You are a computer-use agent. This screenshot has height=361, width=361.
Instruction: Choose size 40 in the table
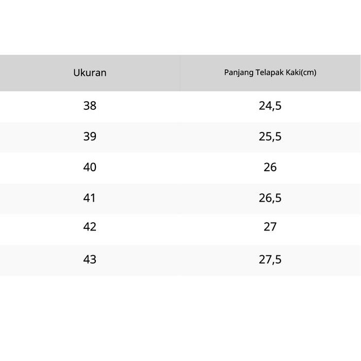coord(90,167)
